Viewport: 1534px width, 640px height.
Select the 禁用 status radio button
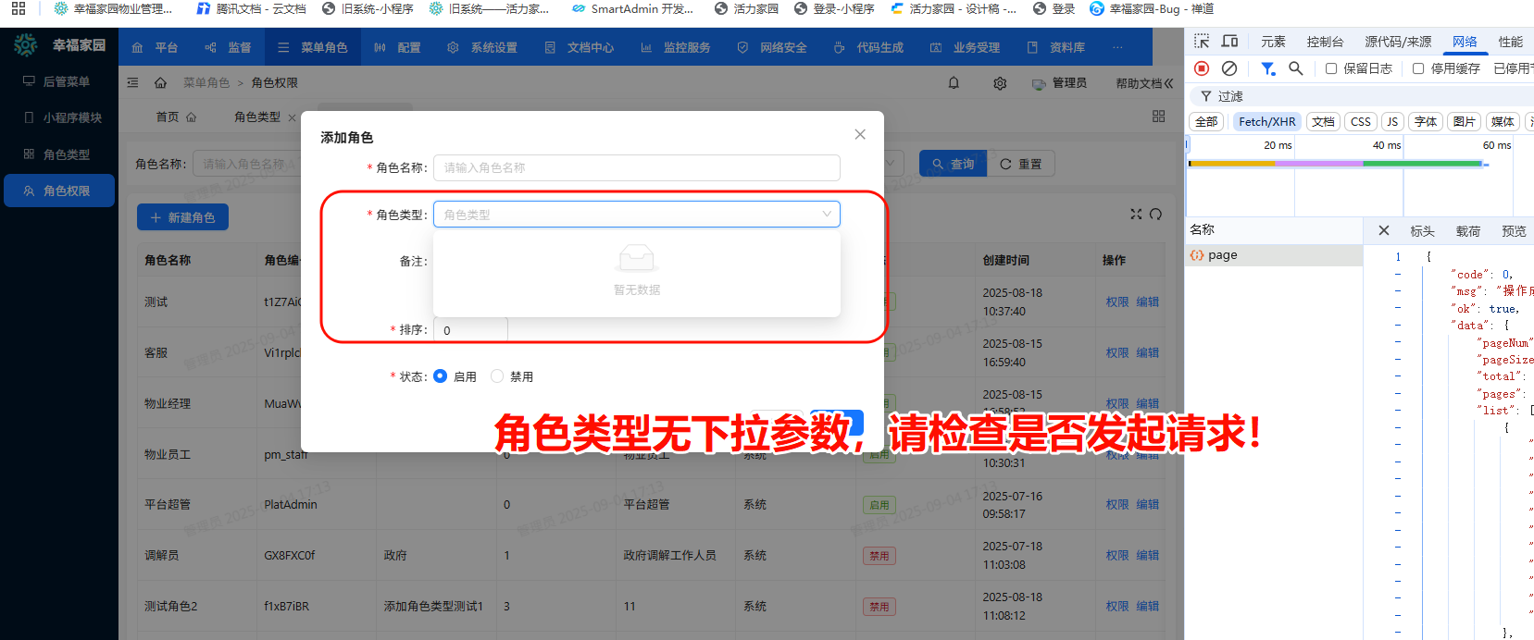497,376
